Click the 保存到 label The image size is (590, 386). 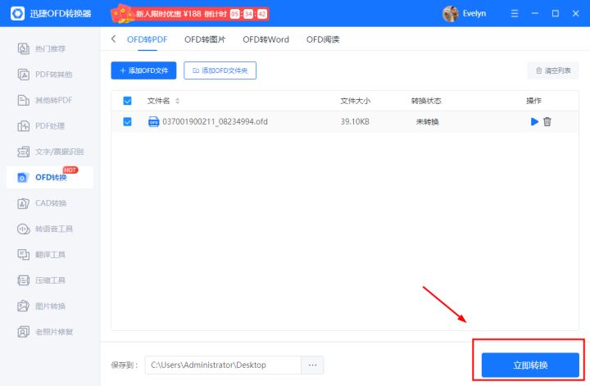pos(125,365)
